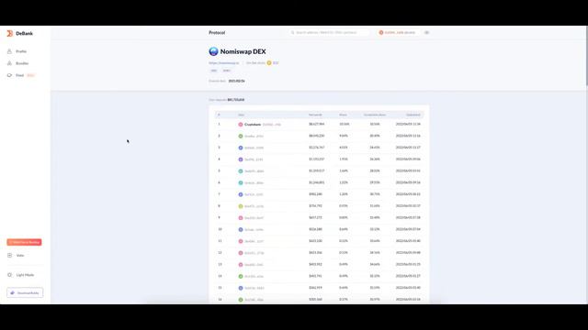
Task: Open the user address in rank 5 row
Action: pos(254,171)
